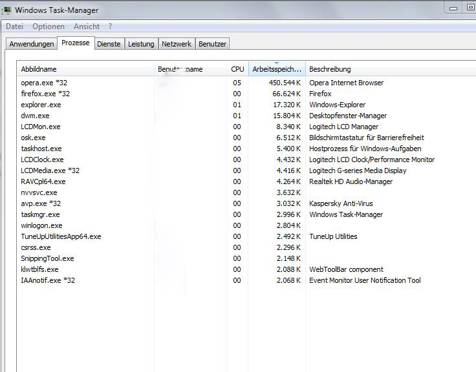Select the nvvsvc.exe process
Viewport: 476px width, 372px height.
click(x=39, y=192)
